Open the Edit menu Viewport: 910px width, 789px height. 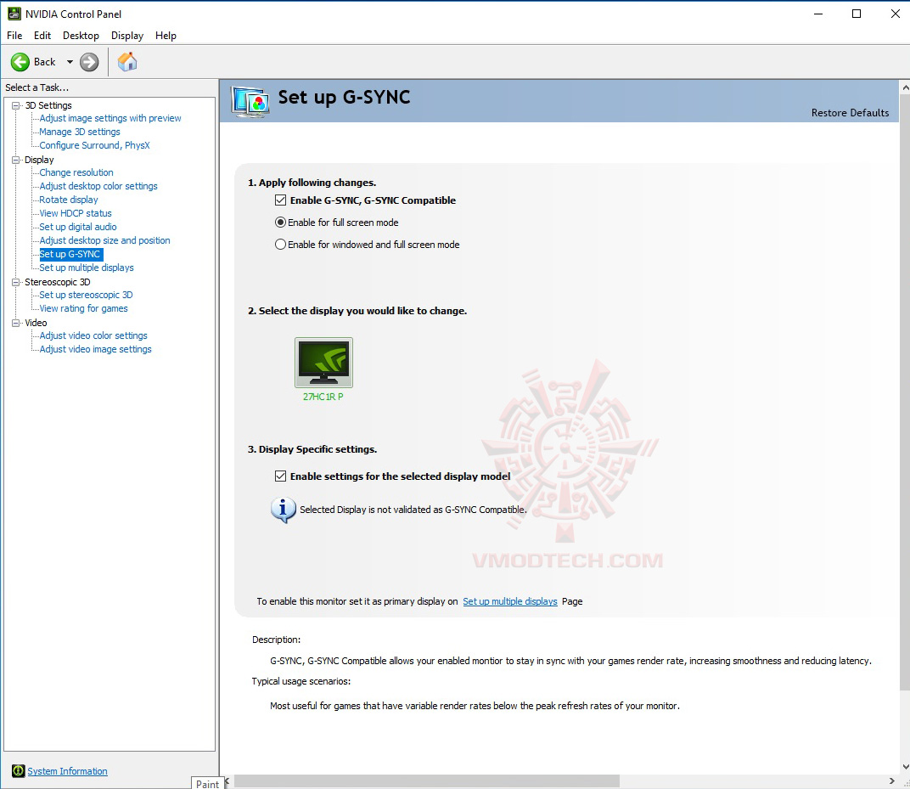[42, 36]
